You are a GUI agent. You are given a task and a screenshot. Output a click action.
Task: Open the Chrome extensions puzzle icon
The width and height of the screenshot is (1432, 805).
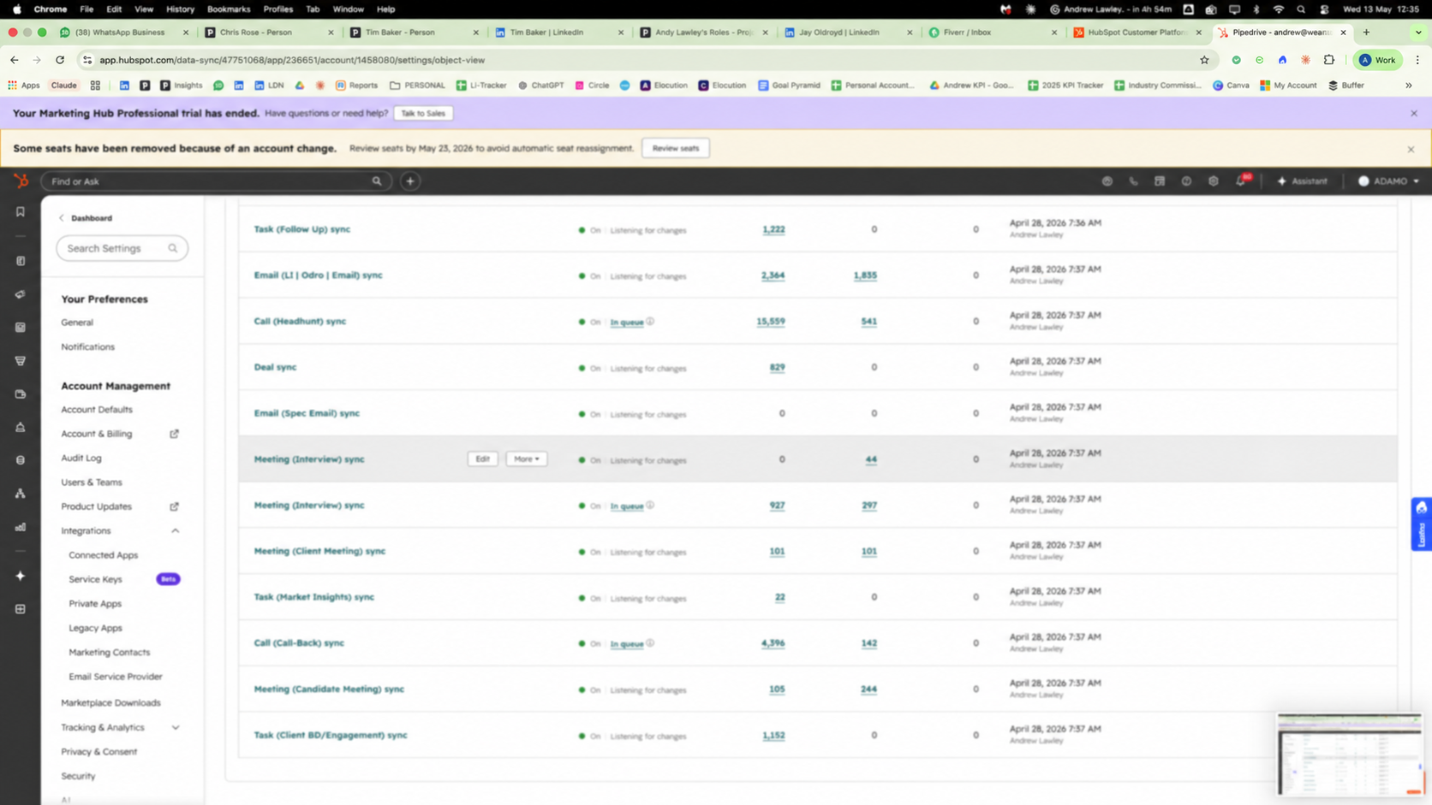[1329, 60]
